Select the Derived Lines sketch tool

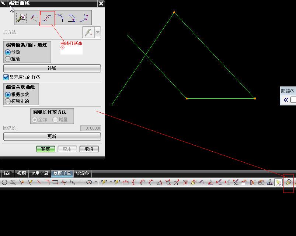click(x=13, y=182)
